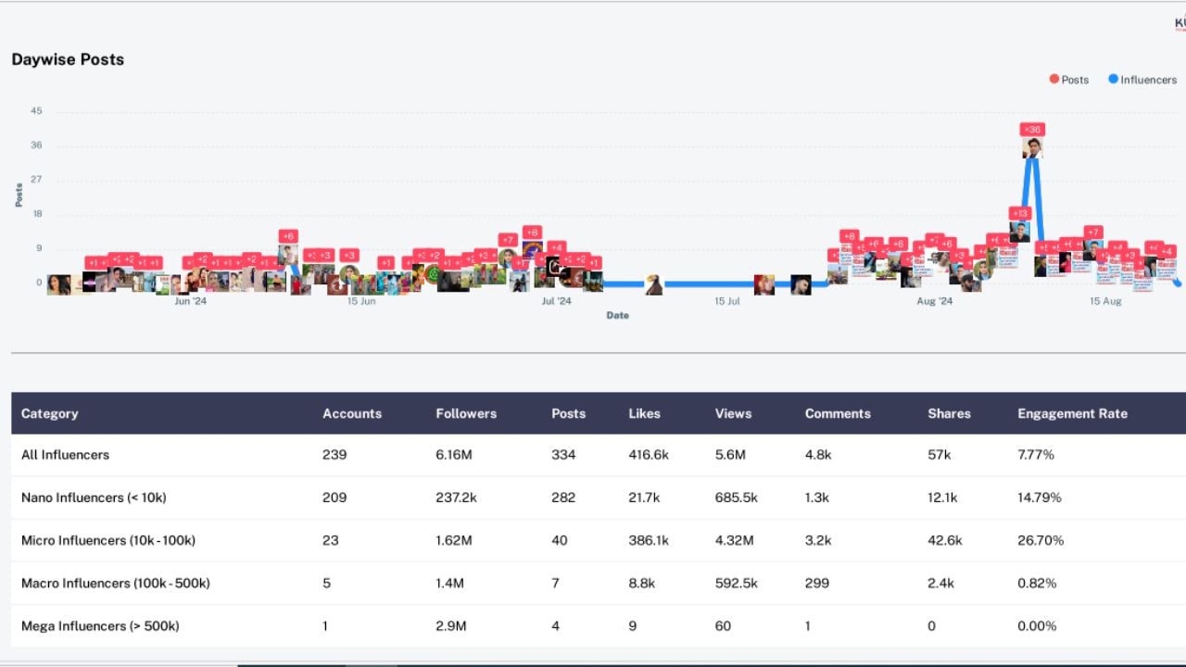The height and width of the screenshot is (667, 1186).
Task: Click the 685.5k views value
Action: [737, 497]
